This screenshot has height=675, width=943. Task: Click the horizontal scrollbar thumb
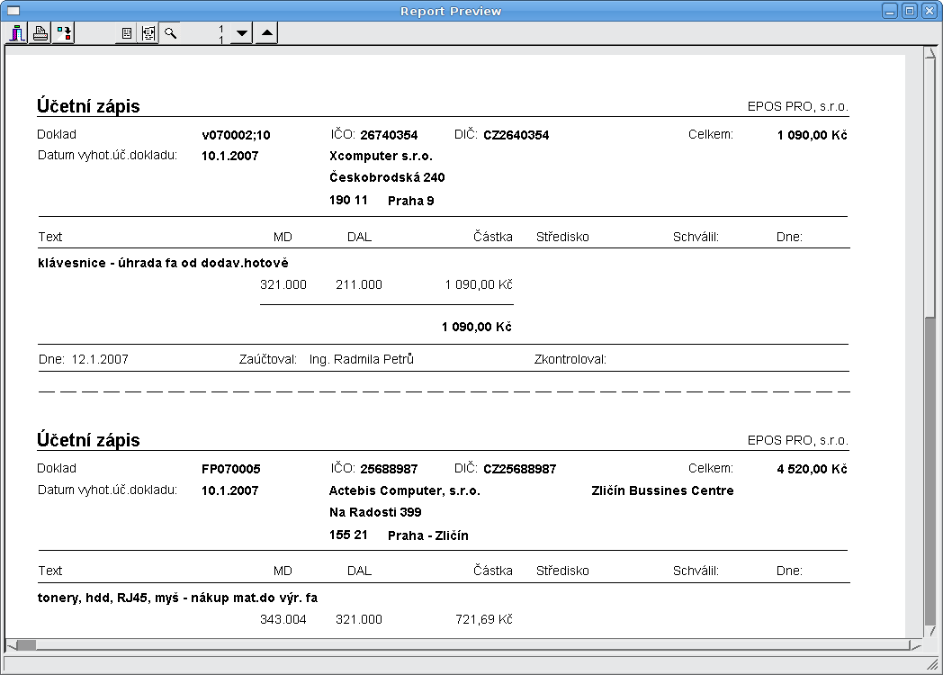point(26,644)
